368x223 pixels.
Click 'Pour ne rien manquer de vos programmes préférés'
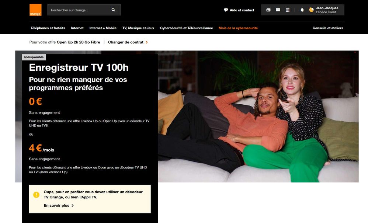[x=78, y=84]
